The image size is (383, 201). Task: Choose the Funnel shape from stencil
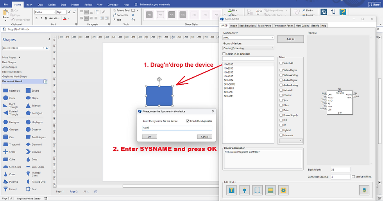click(10, 189)
